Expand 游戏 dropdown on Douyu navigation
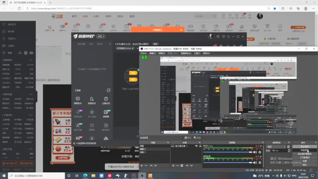The image size is (318, 179). 120,16
